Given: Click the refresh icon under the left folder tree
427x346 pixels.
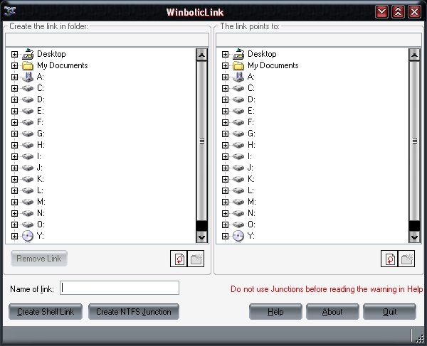Looking at the screenshot, I should coord(178,259).
